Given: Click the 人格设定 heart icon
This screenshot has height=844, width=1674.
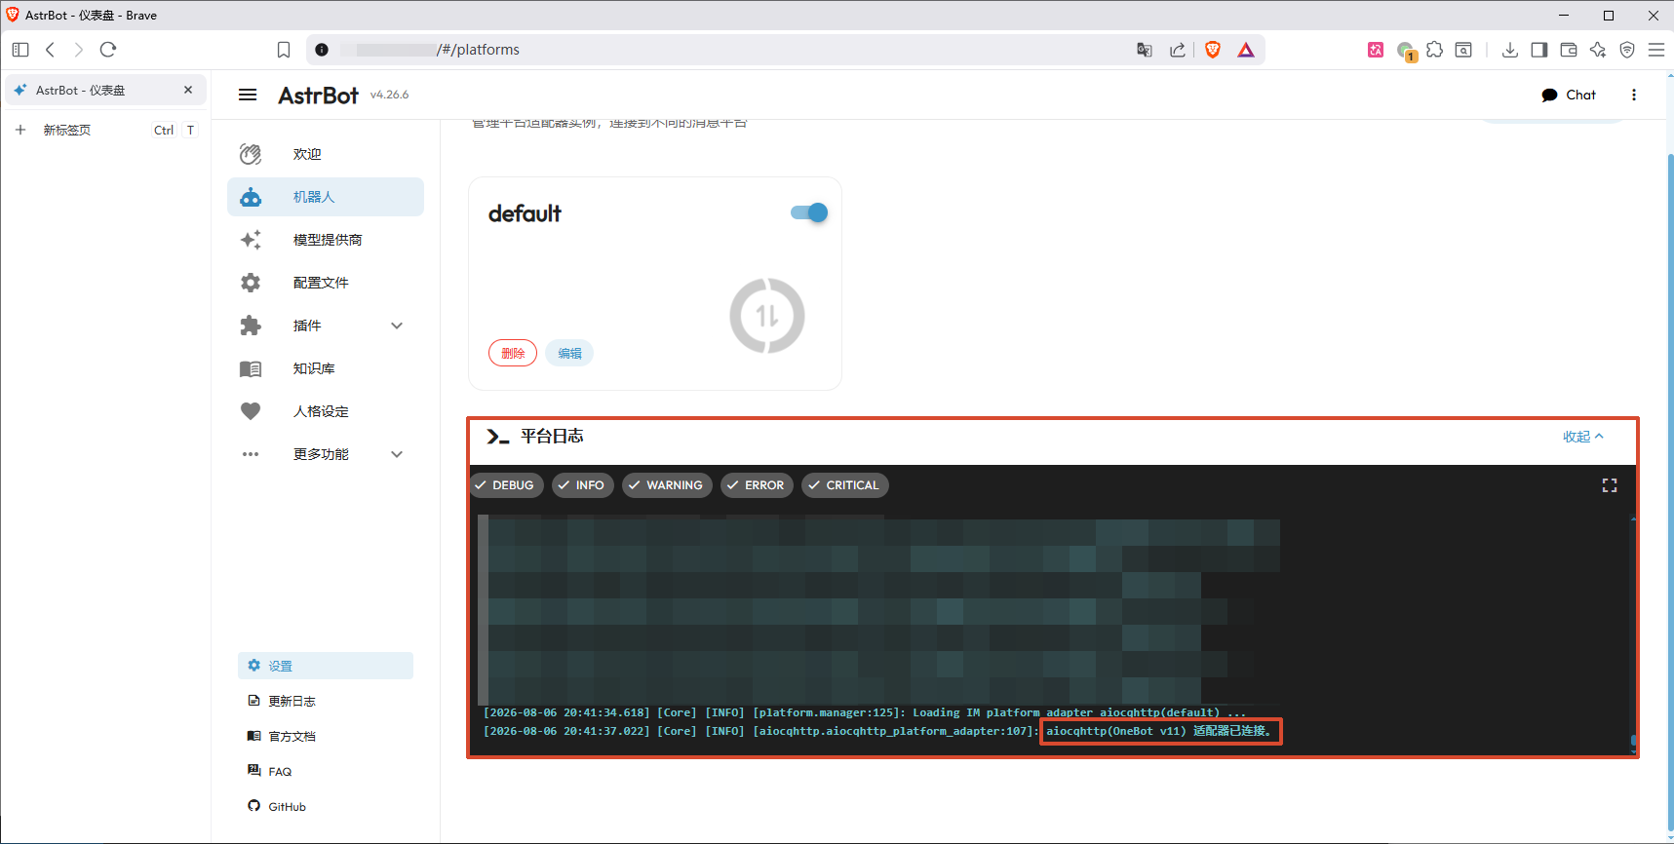Looking at the screenshot, I should 251,411.
